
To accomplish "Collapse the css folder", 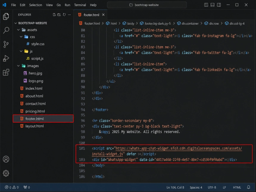I will pos(21,37).
